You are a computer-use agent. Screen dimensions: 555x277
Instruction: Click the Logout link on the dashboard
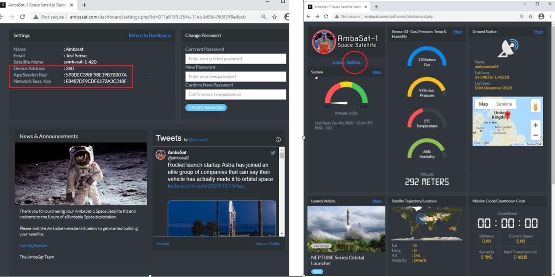pyautogui.click(x=338, y=62)
